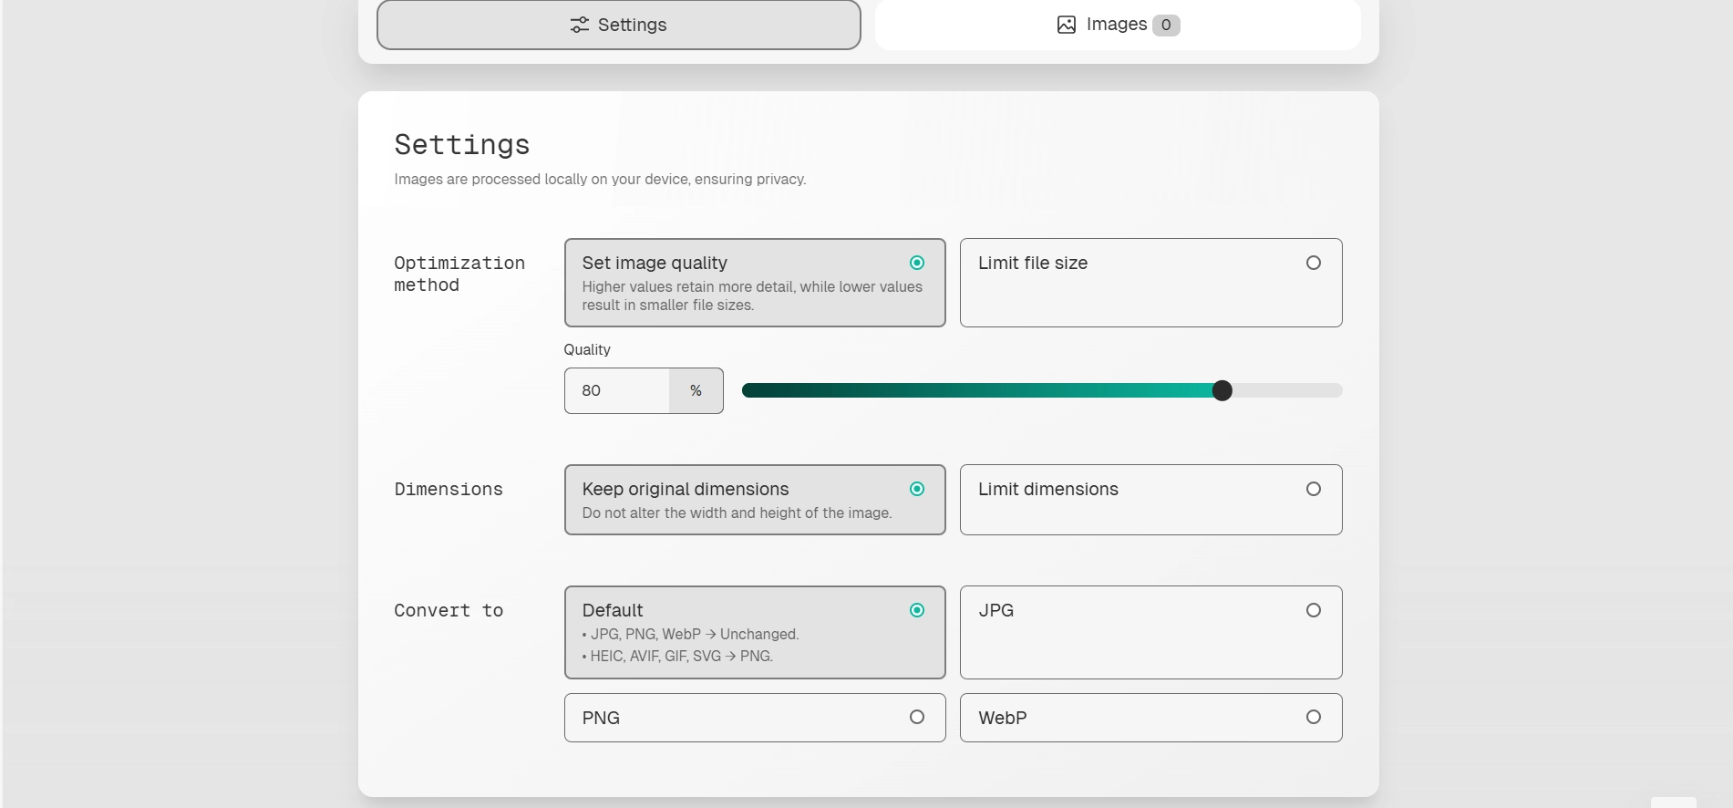
Task: Click the Limit file size radio circle
Action: (1313, 263)
